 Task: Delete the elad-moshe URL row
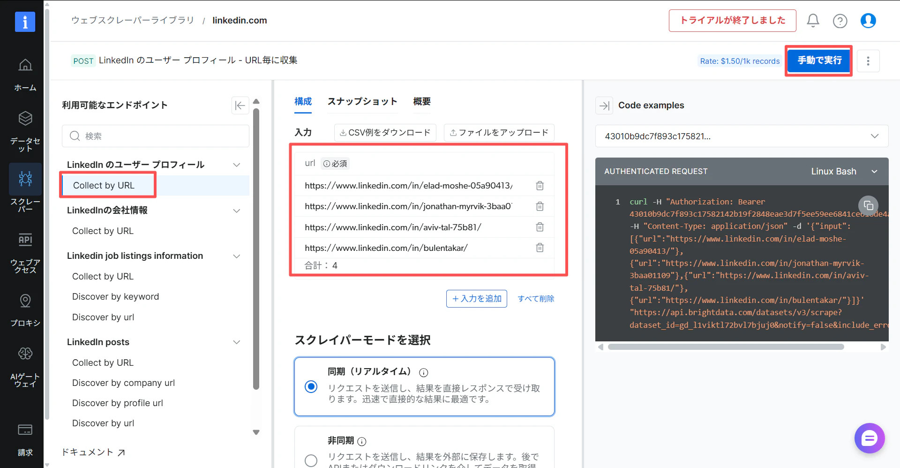[540, 186]
